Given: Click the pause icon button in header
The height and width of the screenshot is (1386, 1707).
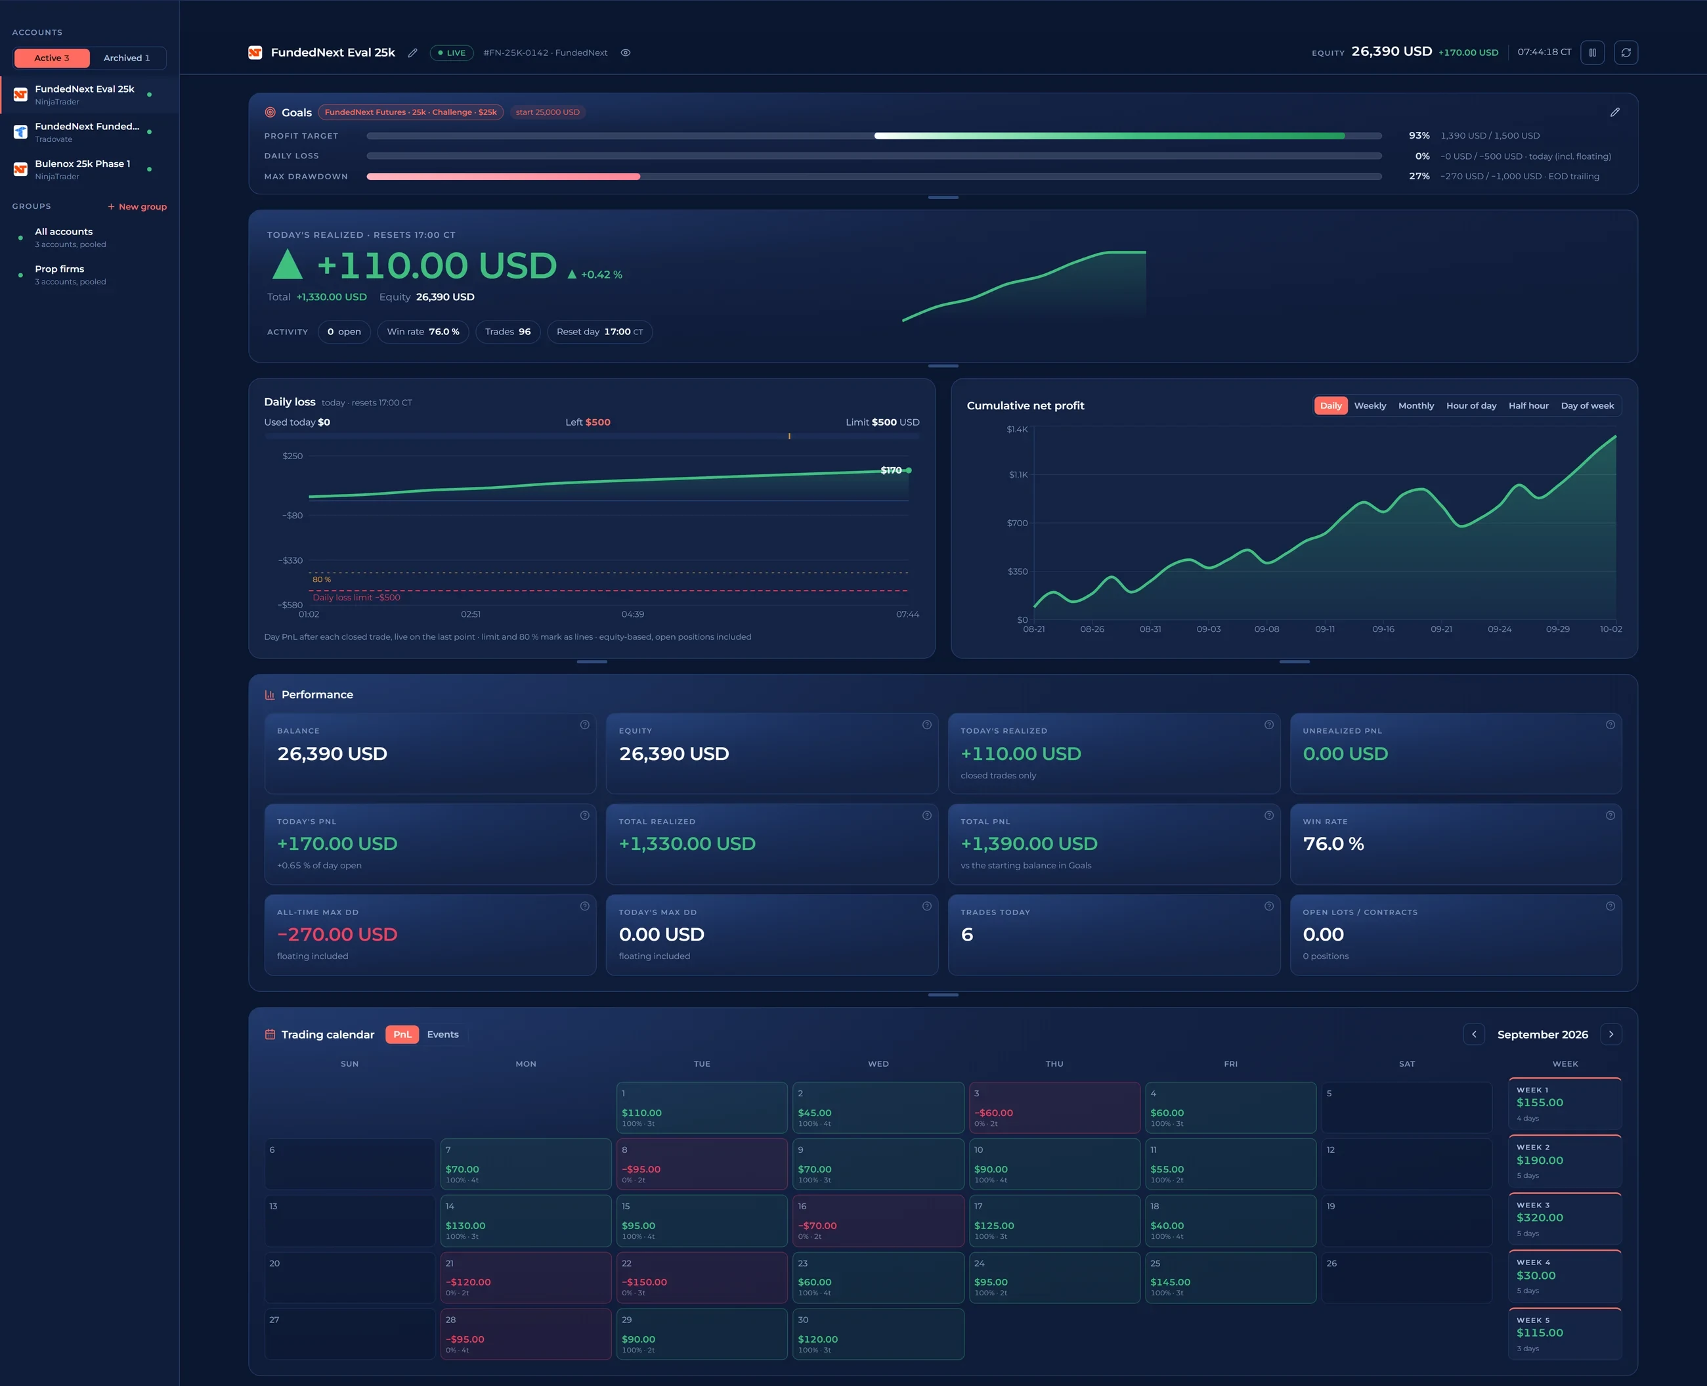Looking at the screenshot, I should (1592, 53).
